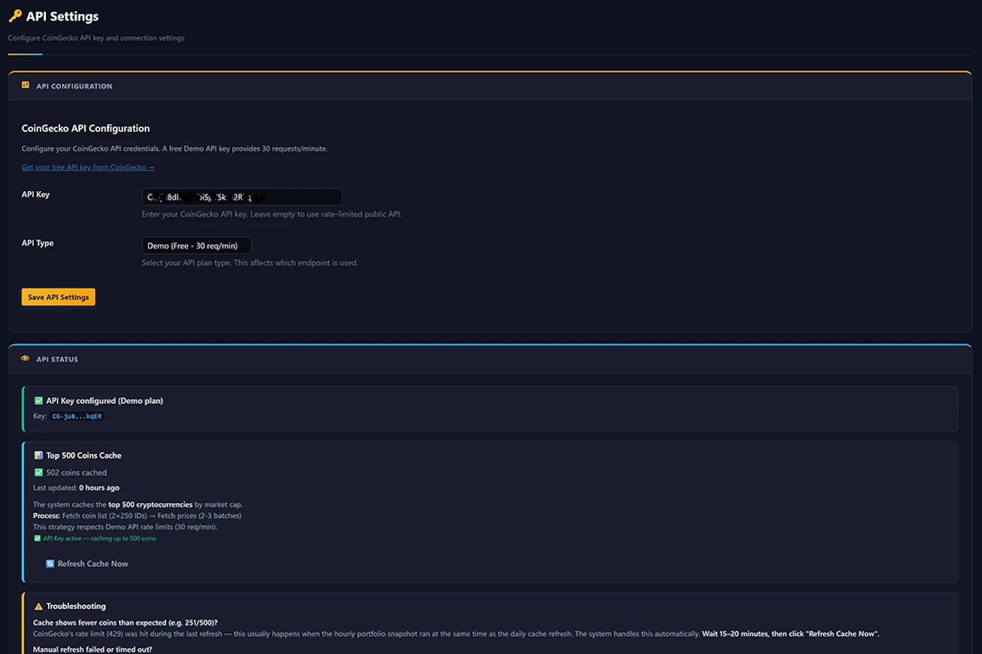Image resolution: width=982 pixels, height=654 pixels.
Task: Open the Get your free API key link
Action: point(88,167)
